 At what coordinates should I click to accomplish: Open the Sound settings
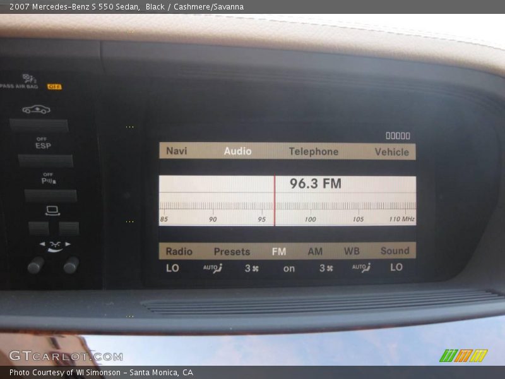point(395,251)
